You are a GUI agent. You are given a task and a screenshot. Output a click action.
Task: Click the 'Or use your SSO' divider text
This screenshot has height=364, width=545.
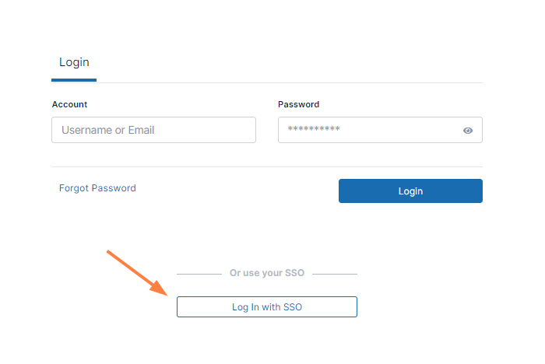tap(267, 274)
